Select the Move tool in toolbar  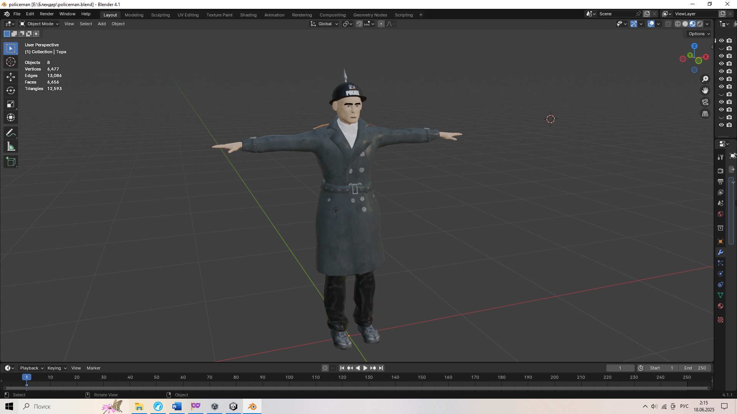(11, 77)
